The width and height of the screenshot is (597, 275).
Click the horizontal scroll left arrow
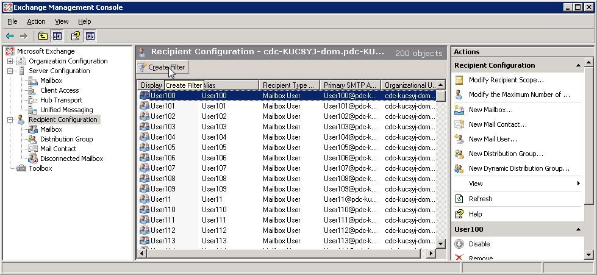coord(142,253)
